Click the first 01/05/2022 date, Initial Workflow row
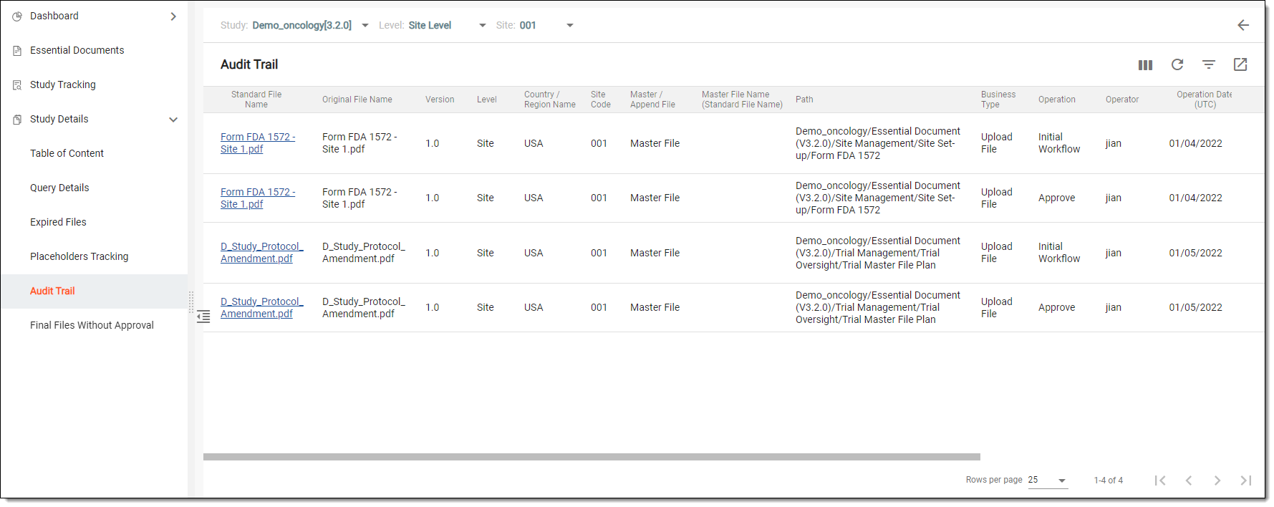 pyautogui.click(x=1196, y=253)
